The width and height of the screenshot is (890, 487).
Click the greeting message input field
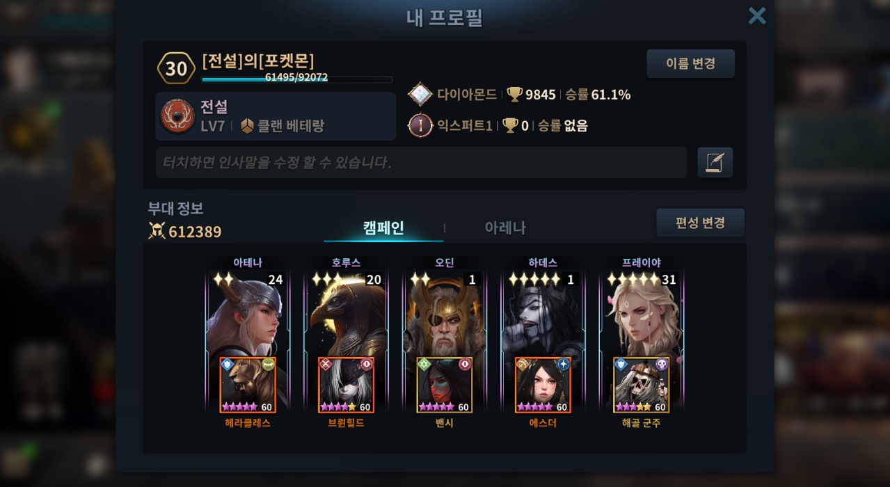(421, 162)
